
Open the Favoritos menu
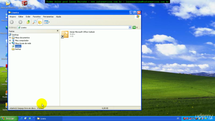pos(37,16)
